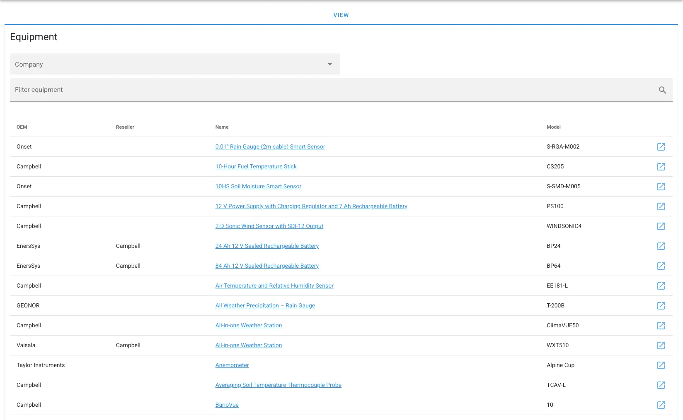
Task: Click the search magnifier icon in filter bar
Action: [662, 90]
